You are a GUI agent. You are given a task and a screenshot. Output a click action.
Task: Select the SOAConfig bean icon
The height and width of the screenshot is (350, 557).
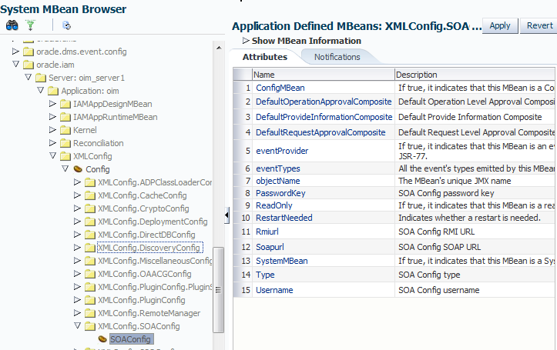pos(102,339)
